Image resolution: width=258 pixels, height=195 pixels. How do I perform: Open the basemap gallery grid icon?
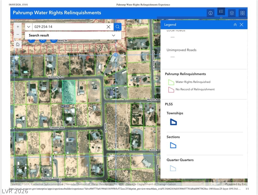(x=242, y=13)
